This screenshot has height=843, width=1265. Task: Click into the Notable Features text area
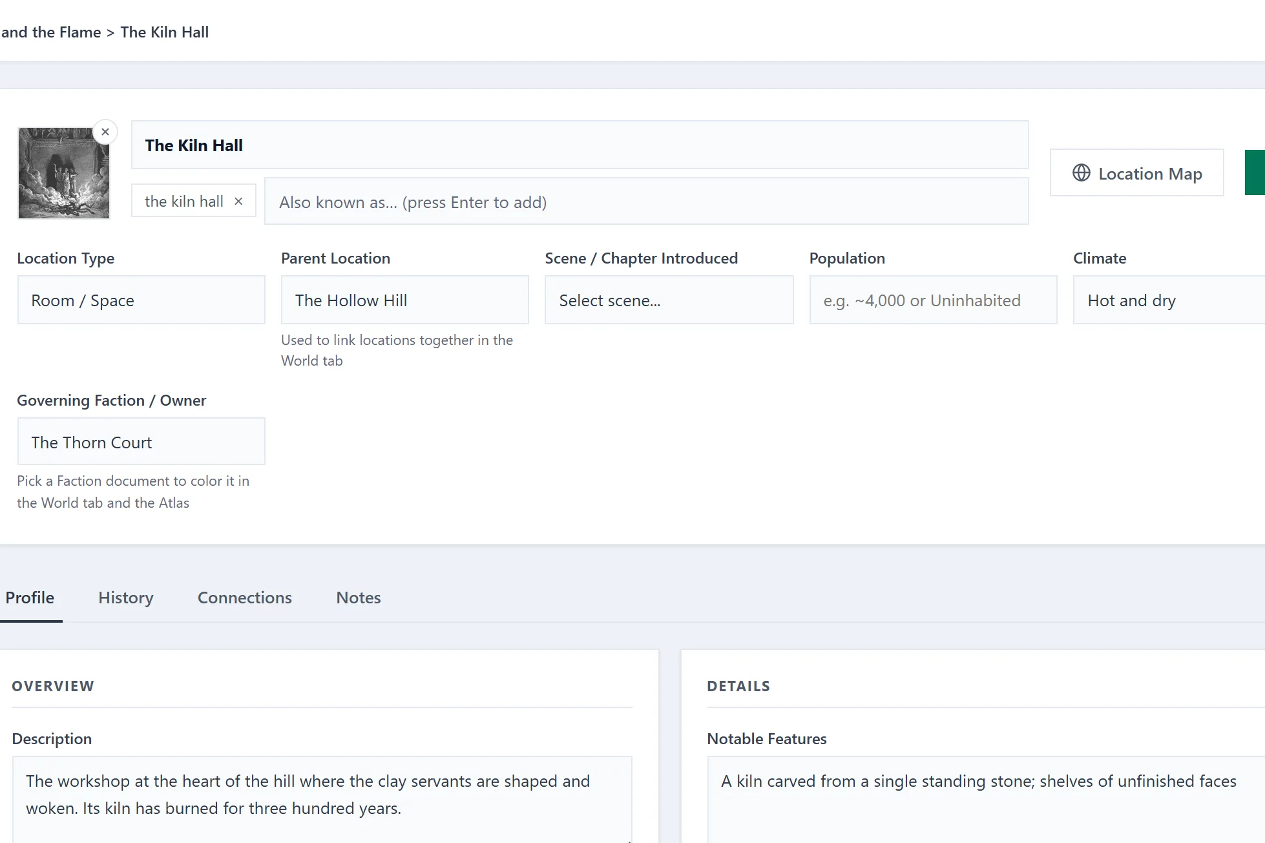[986, 800]
